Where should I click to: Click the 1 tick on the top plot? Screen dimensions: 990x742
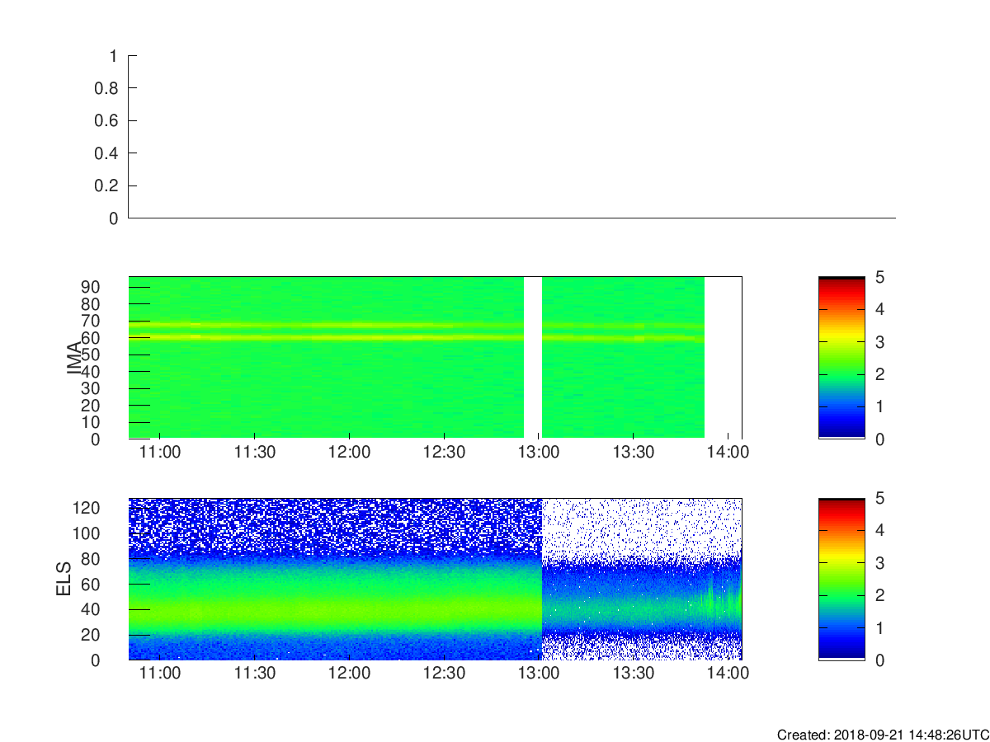click(113, 56)
